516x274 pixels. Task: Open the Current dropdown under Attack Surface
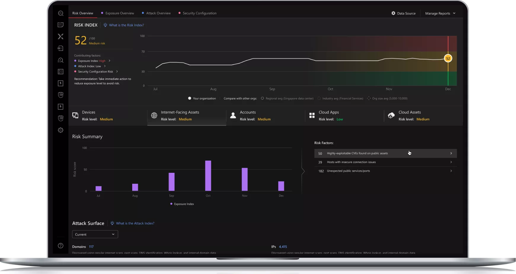pos(95,234)
